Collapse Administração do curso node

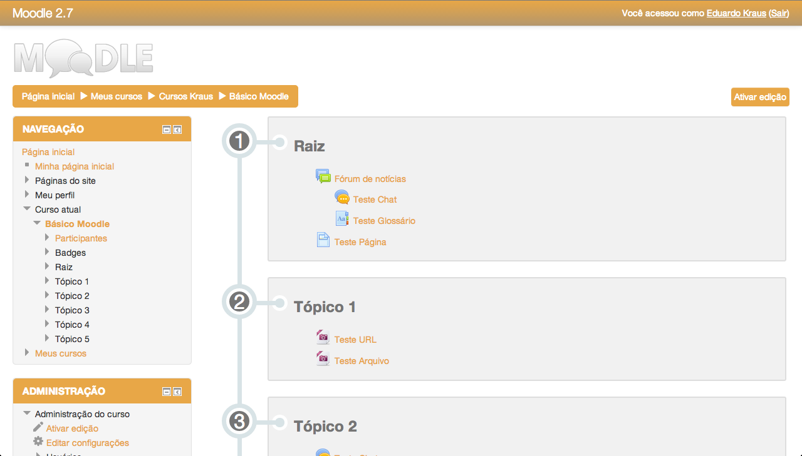(27, 413)
